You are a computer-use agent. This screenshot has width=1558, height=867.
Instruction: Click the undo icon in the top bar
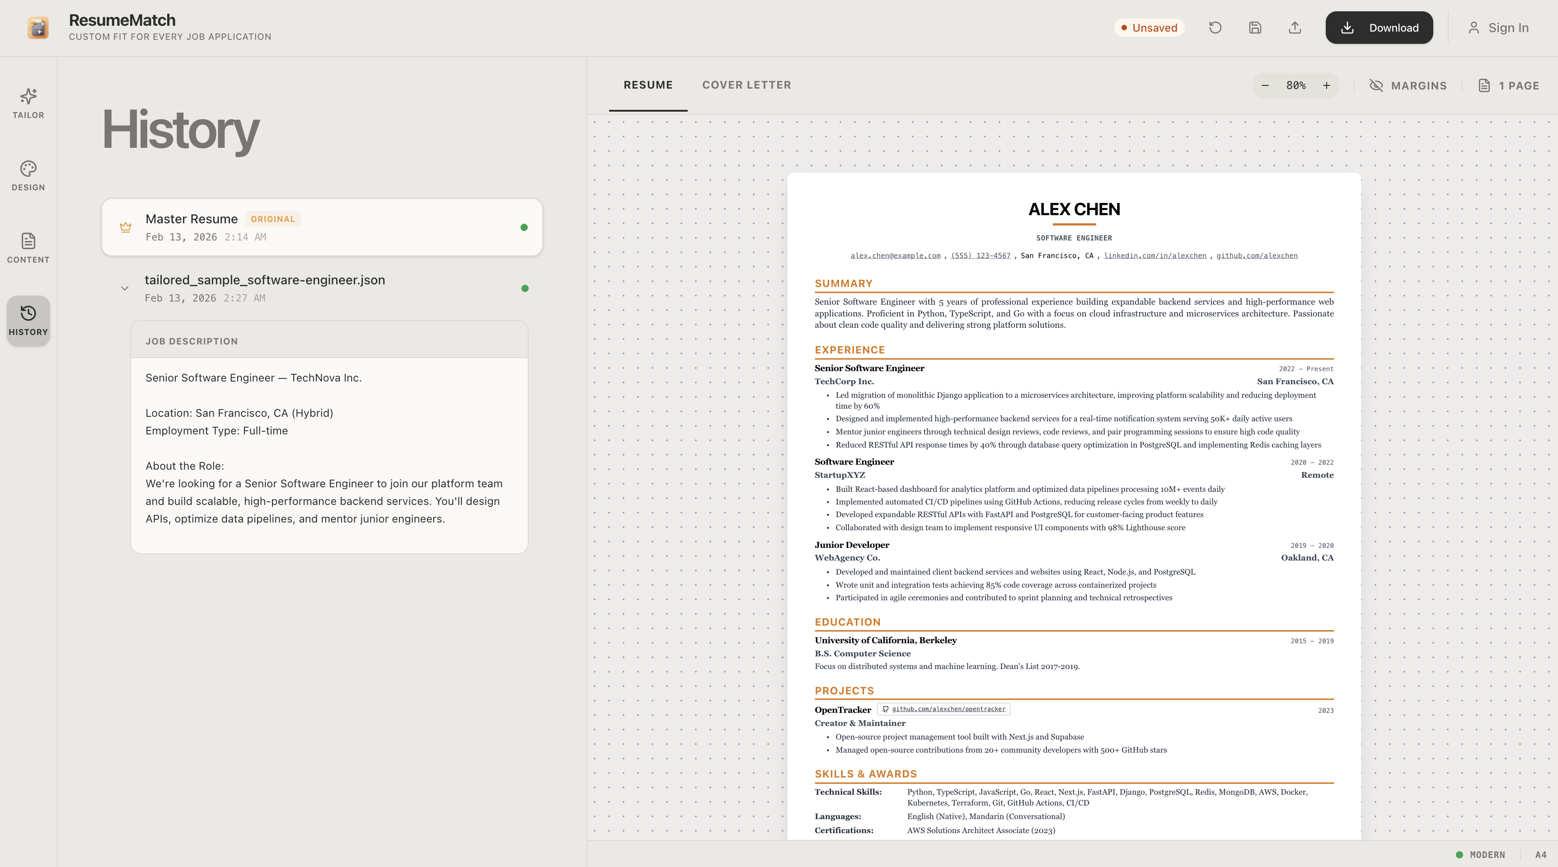pos(1215,27)
